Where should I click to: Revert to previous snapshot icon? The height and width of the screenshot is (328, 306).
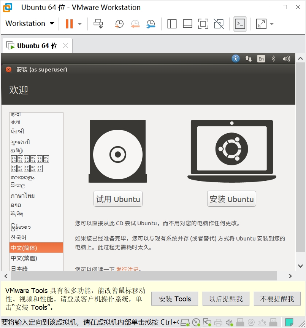tap(135, 24)
